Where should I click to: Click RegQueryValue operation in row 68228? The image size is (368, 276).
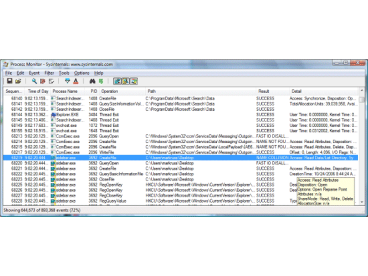pyautogui.click(x=113, y=201)
